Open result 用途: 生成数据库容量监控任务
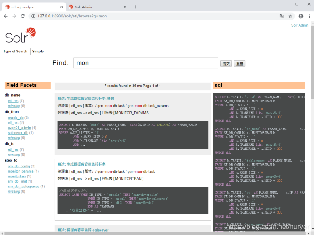The width and height of the screenshot is (314, 235). (x=81, y=164)
